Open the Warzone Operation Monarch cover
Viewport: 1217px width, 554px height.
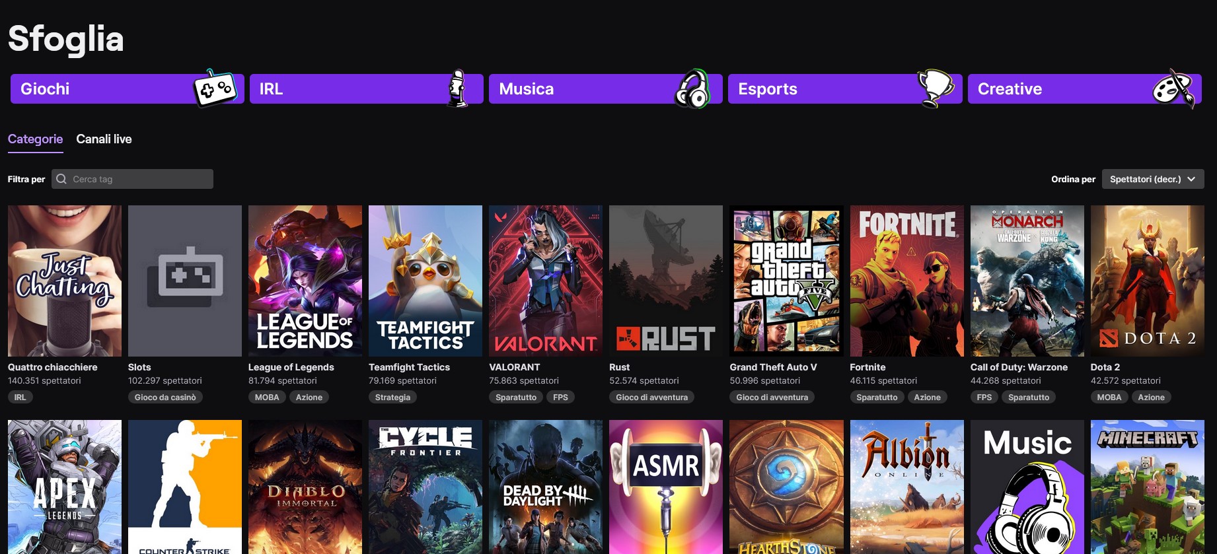click(x=1027, y=281)
